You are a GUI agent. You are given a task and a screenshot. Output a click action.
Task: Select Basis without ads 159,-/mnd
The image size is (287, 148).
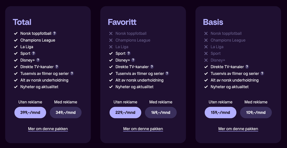tap(220, 113)
